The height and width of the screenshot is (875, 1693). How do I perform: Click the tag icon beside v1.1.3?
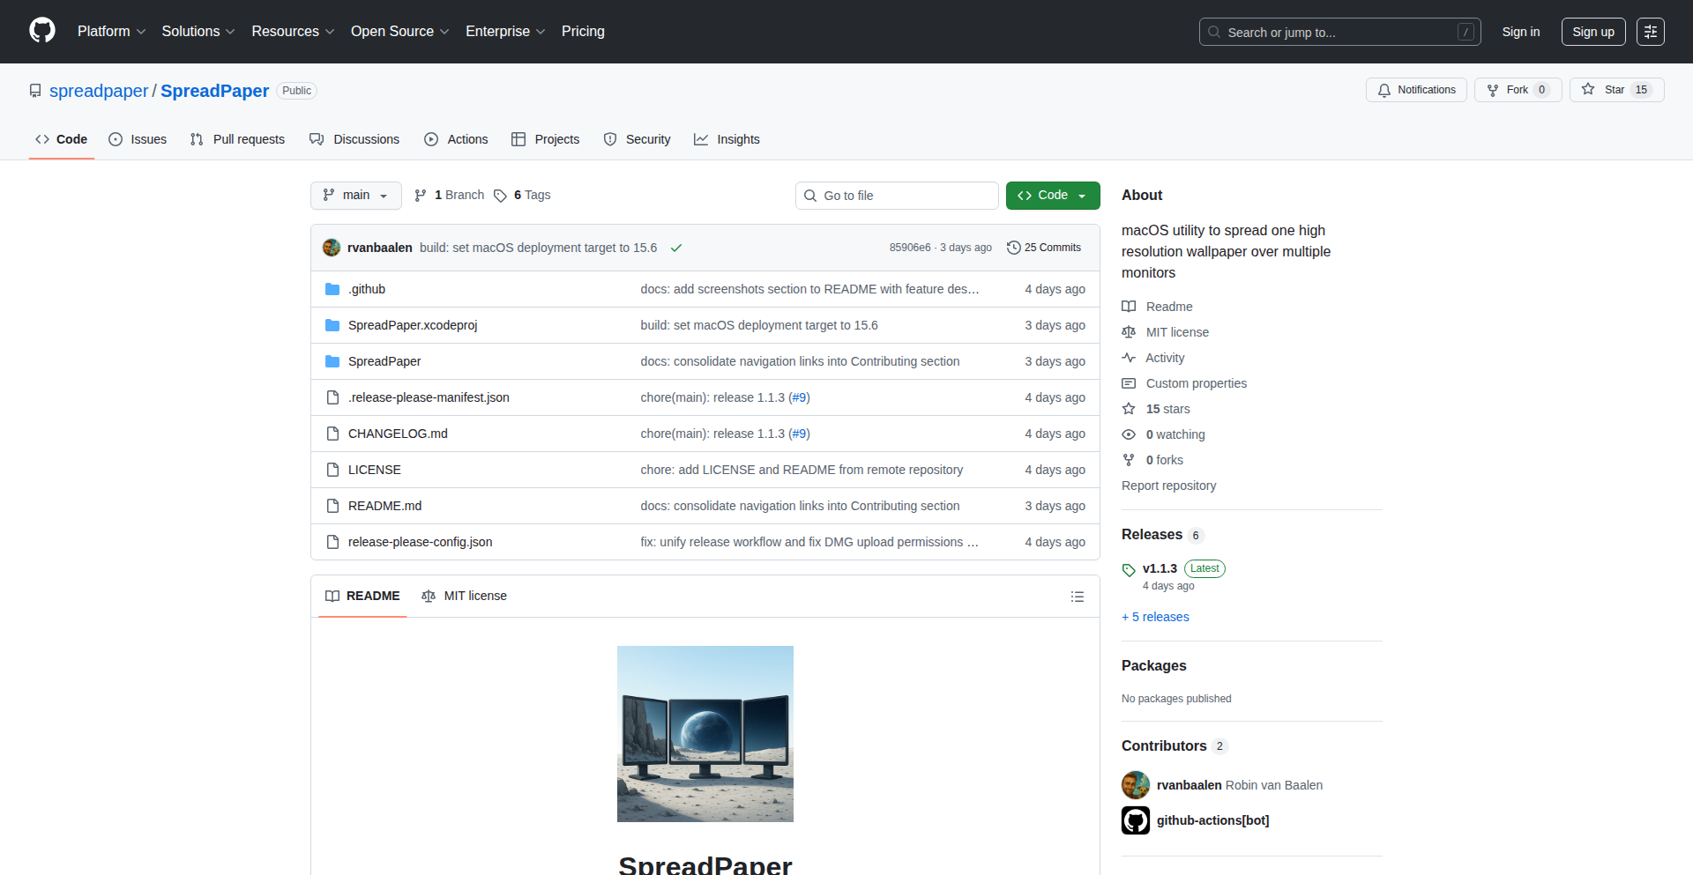coord(1129,570)
